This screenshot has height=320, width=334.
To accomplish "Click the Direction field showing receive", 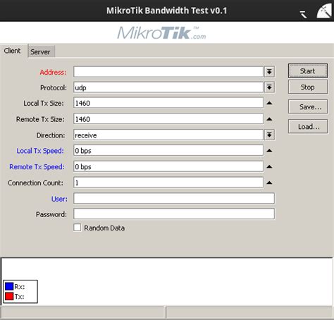I will point(168,135).
